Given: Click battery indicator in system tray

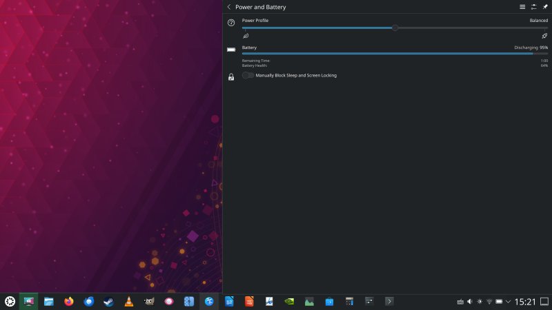Looking at the screenshot, I should pyautogui.click(x=499, y=302).
